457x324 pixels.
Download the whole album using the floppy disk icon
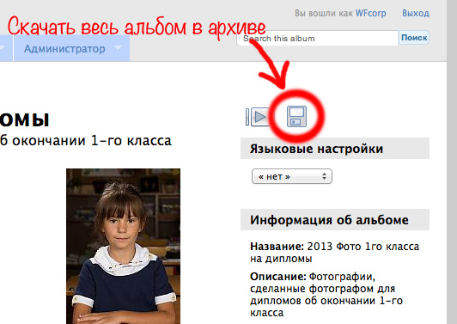tap(296, 116)
